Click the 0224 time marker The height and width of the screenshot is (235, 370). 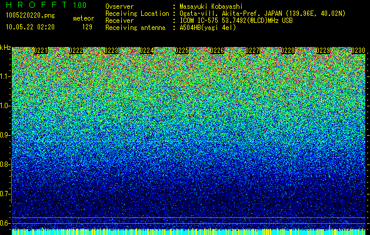point(147,51)
